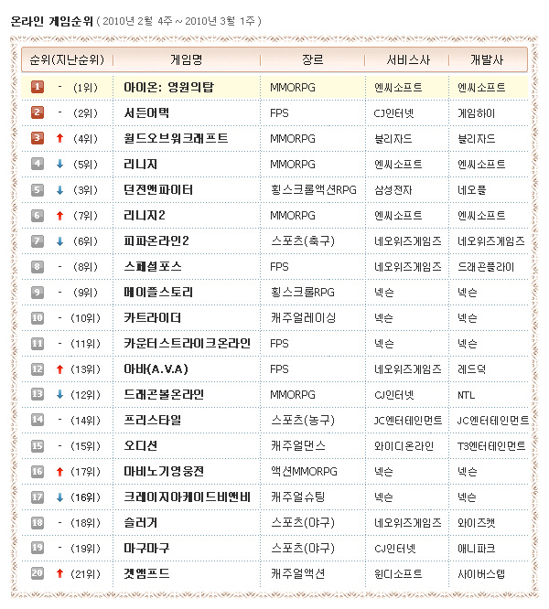Click the red rank 1 badge icon
The height and width of the screenshot is (609, 549).
[38, 87]
